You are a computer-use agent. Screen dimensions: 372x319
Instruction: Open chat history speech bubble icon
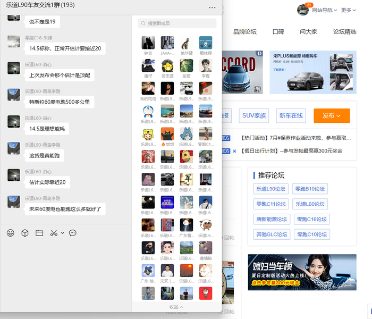[73, 233]
